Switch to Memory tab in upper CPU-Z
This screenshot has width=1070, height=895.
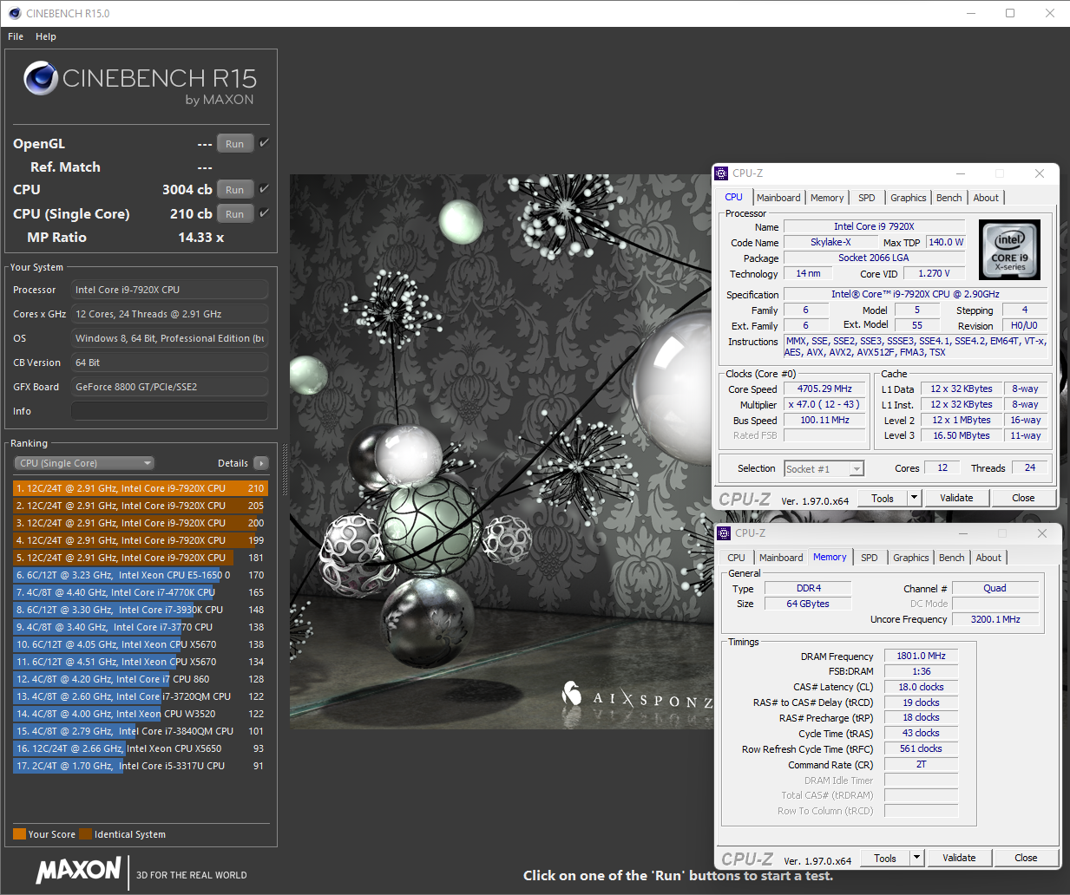(x=827, y=198)
